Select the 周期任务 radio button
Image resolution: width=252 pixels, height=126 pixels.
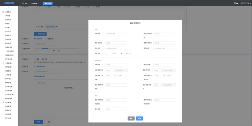point(45,39)
